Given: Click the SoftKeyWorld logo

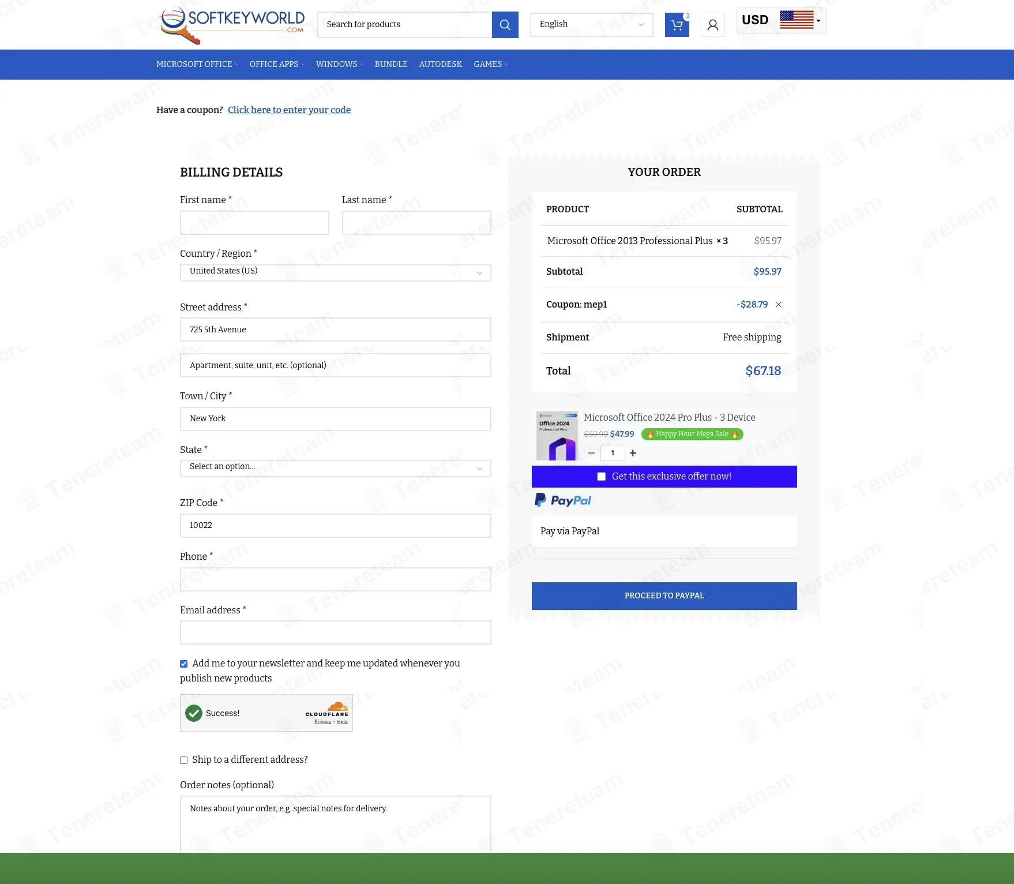Looking at the screenshot, I should tap(232, 25).
